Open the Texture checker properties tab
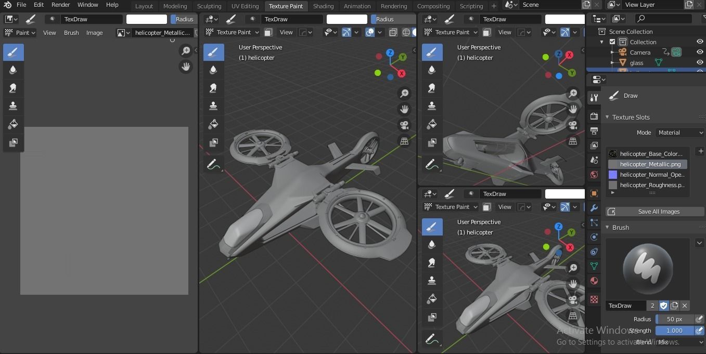Image resolution: width=706 pixels, height=354 pixels. point(594,299)
